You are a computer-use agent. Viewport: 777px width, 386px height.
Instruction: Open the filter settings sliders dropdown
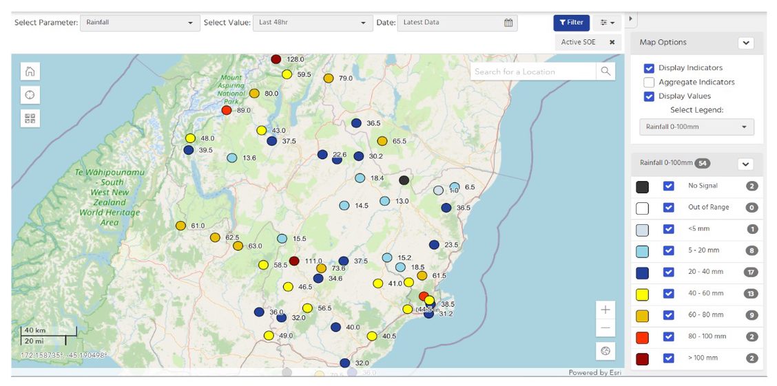click(x=607, y=23)
